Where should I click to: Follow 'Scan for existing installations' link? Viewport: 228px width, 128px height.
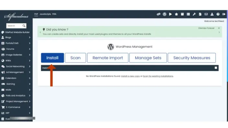tap(158, 76)
